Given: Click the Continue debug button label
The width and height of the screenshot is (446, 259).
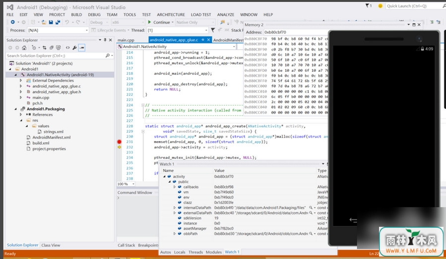Looking at the screenshot, I should point(162,22).
